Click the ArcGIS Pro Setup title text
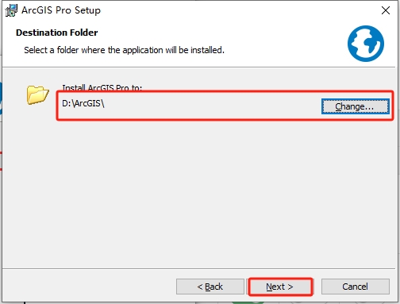400x304 pixels. pyautogui.click(x=61, y=10)
